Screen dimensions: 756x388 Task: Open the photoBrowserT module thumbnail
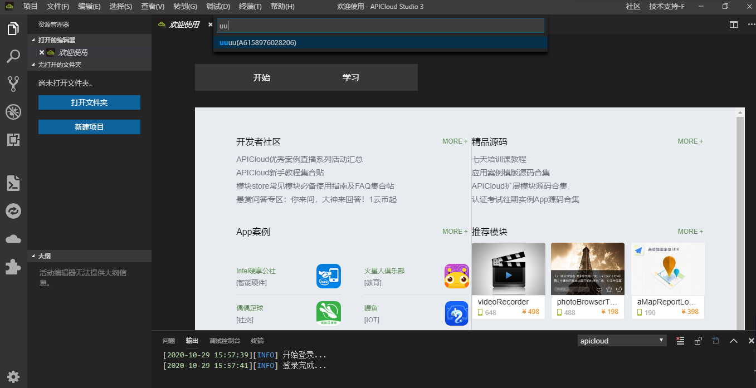point(588,269)
